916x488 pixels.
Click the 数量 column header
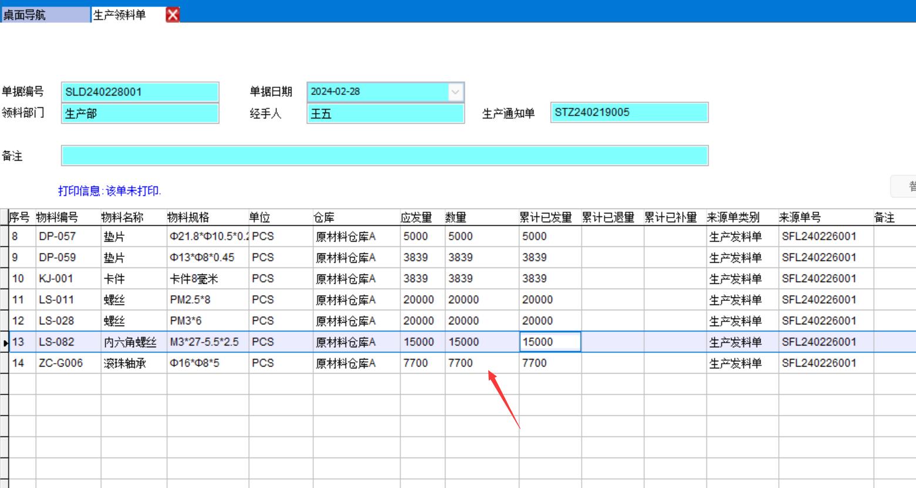pyautogui.click(x=456, y=218)
